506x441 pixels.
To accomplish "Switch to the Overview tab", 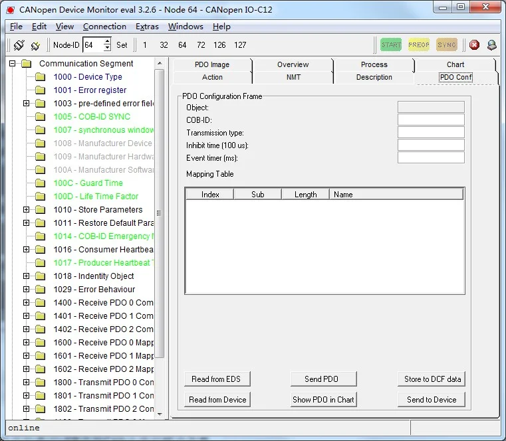I will 293,64.
